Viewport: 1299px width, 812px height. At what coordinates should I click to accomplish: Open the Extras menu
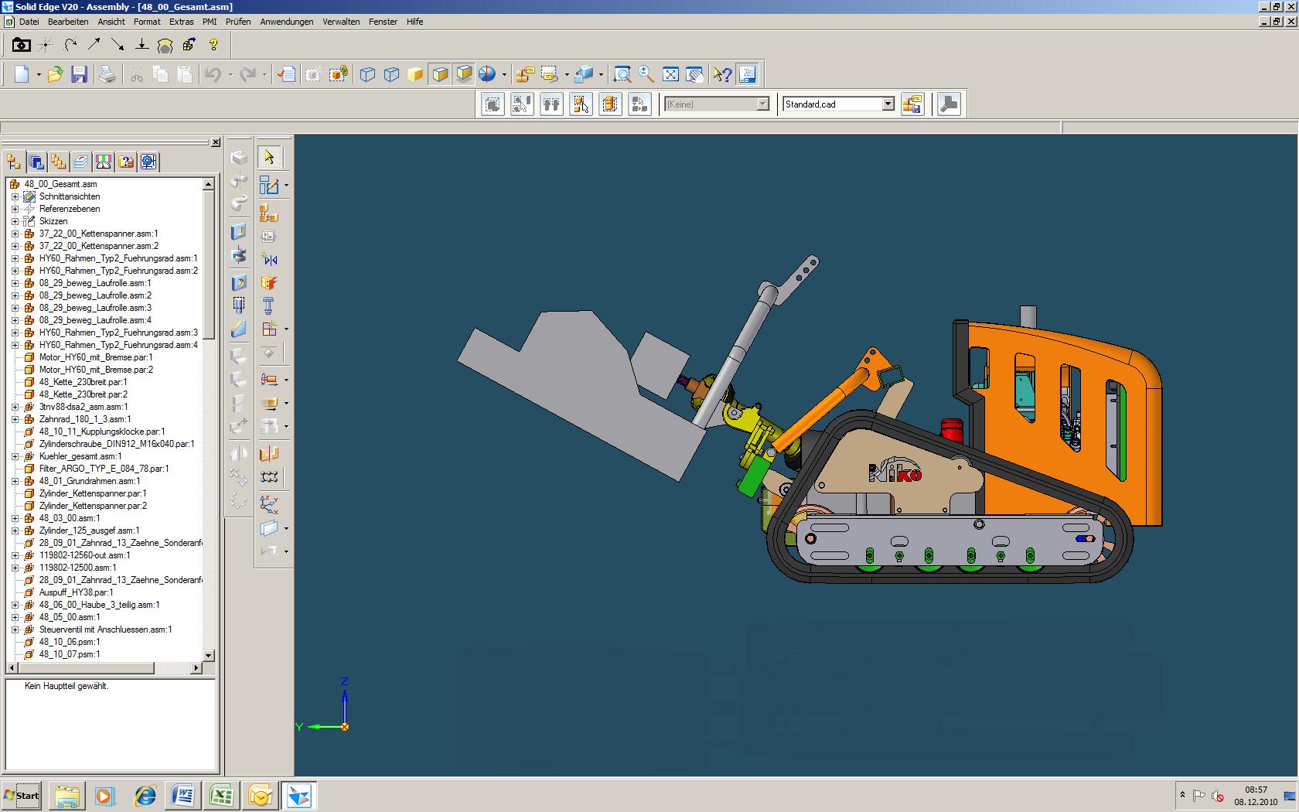click(x=182, y=22)
